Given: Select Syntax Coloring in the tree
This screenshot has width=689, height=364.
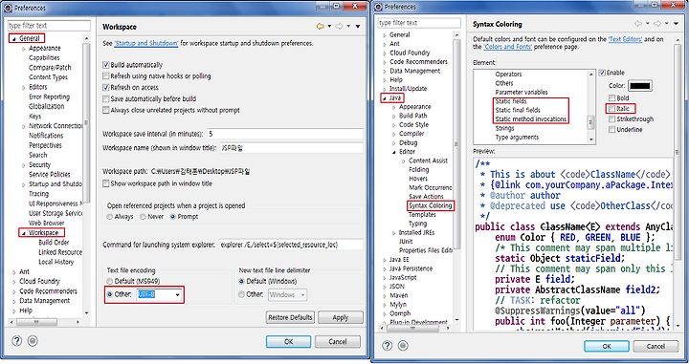Looking at the screenshot, I should pos(431,205).
